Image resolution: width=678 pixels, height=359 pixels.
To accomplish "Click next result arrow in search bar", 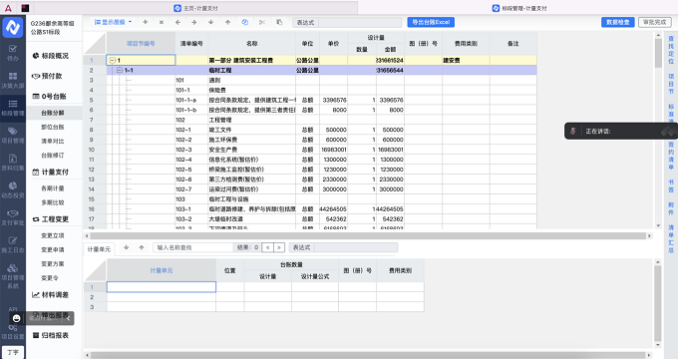I will (x=279, y=247).
